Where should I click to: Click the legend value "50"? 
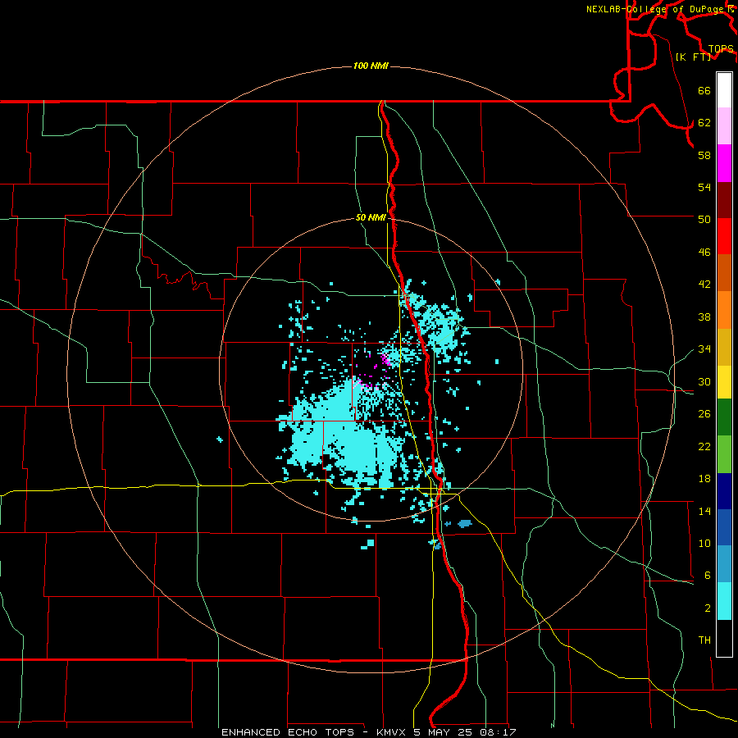click(704, 220)
